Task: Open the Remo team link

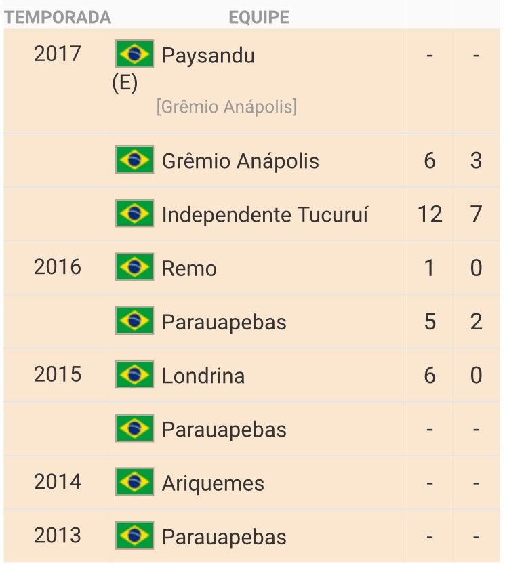Action: tap(189, 268)
